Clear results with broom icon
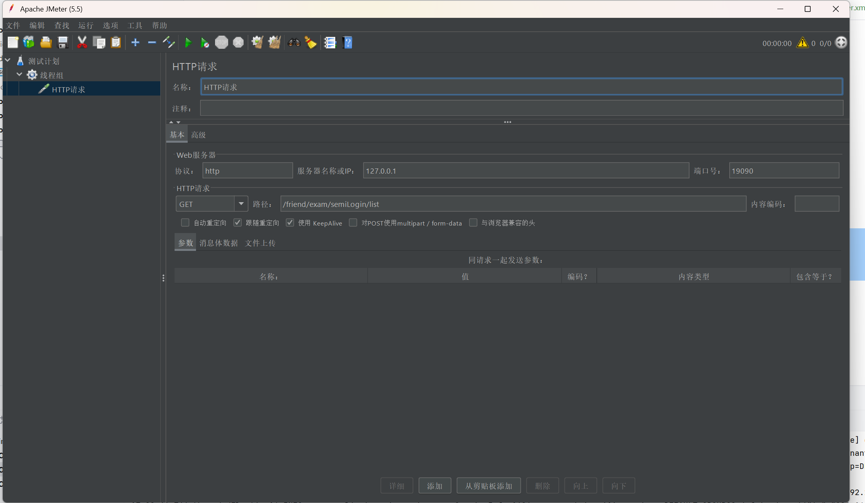865x503 pixels. pos(257,42)
